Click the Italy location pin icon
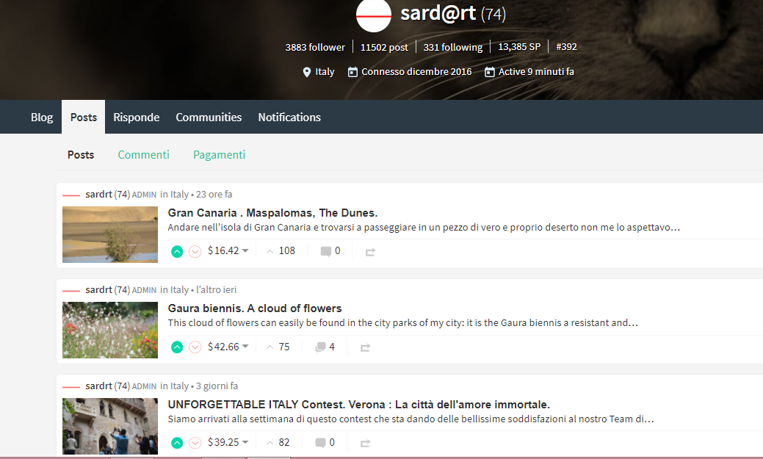The image size is (763, 459). click(x=306, y=72)
